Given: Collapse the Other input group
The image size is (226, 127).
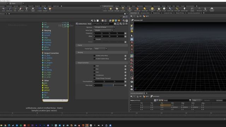Looking at the screenshot, I should click(43, 80).
